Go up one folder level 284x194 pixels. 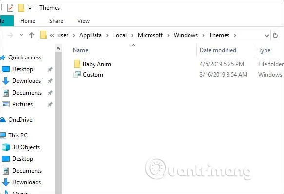point(32,35)
